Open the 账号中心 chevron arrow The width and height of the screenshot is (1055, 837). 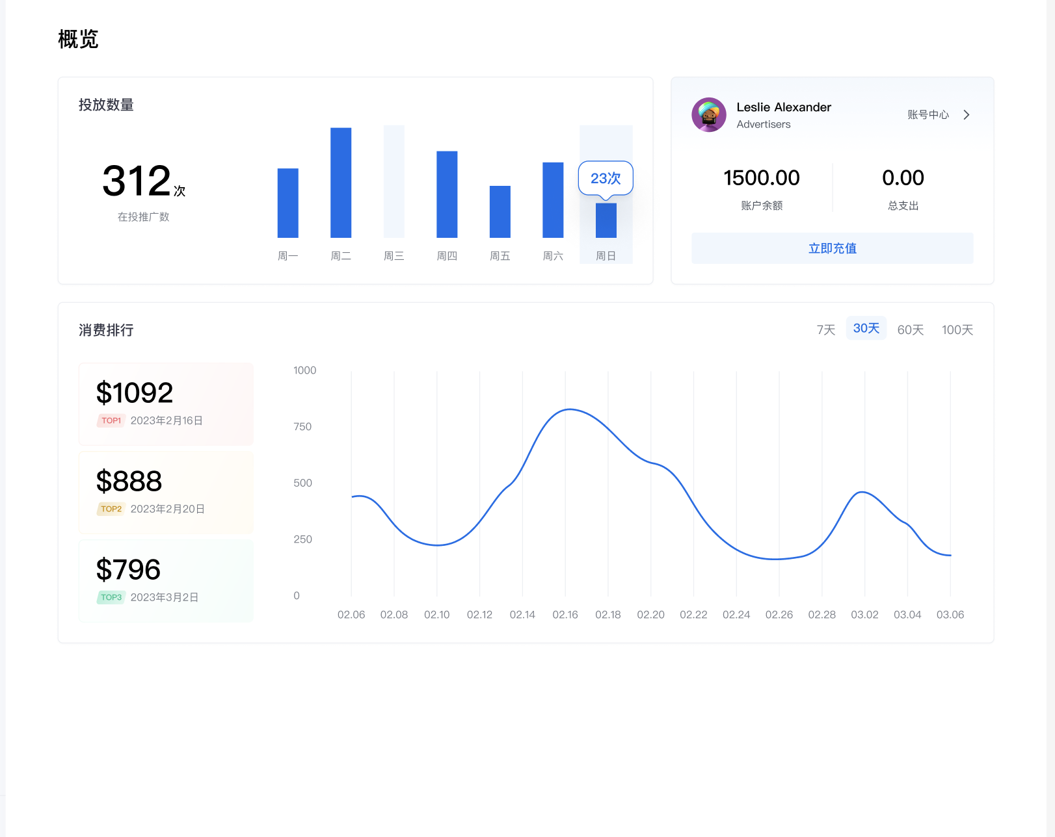point(967,115)
